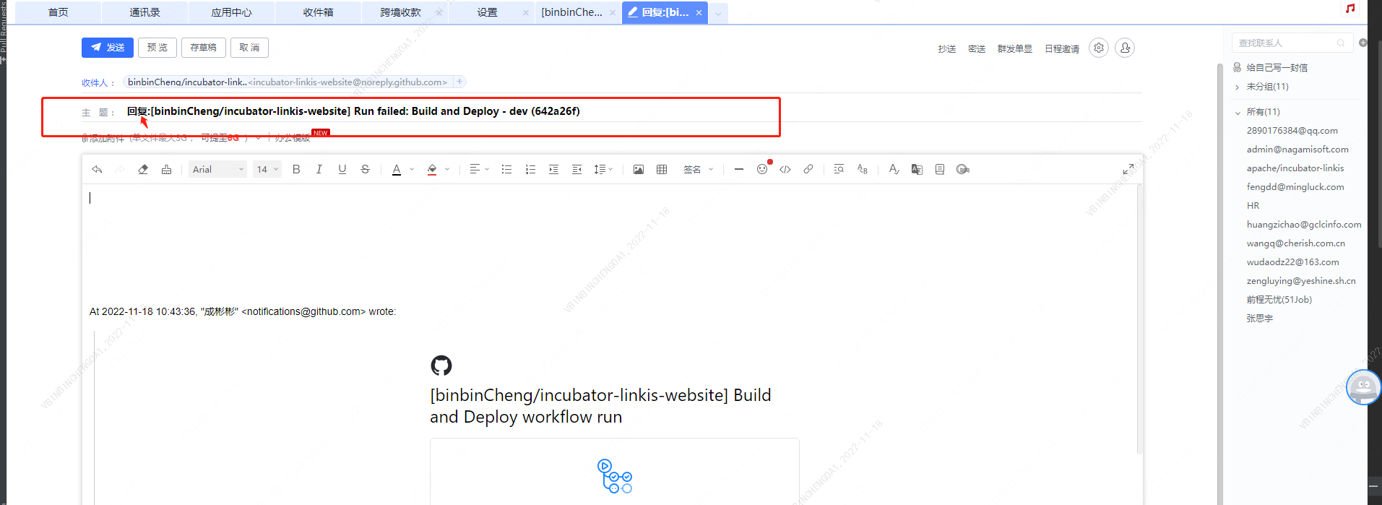Insert an image into the message
Viewport: 1382px width, 505px height.
click(x=639, y=169)
